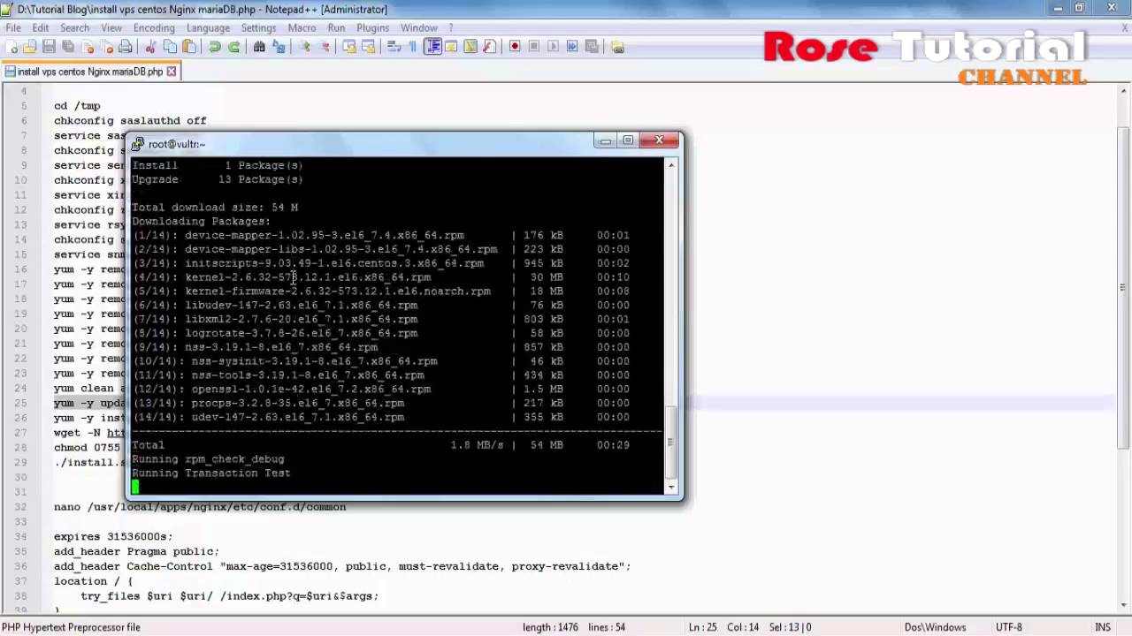Image resolution: width=1132 pixels, height=636 pixels.
Task: Click the PuTTY icon in the root@vultr title bar
Action: click(138, 143)
